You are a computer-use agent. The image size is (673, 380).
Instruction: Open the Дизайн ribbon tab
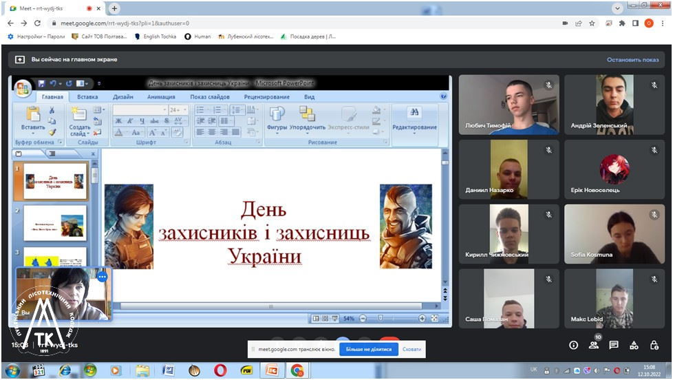coord(123,97)
